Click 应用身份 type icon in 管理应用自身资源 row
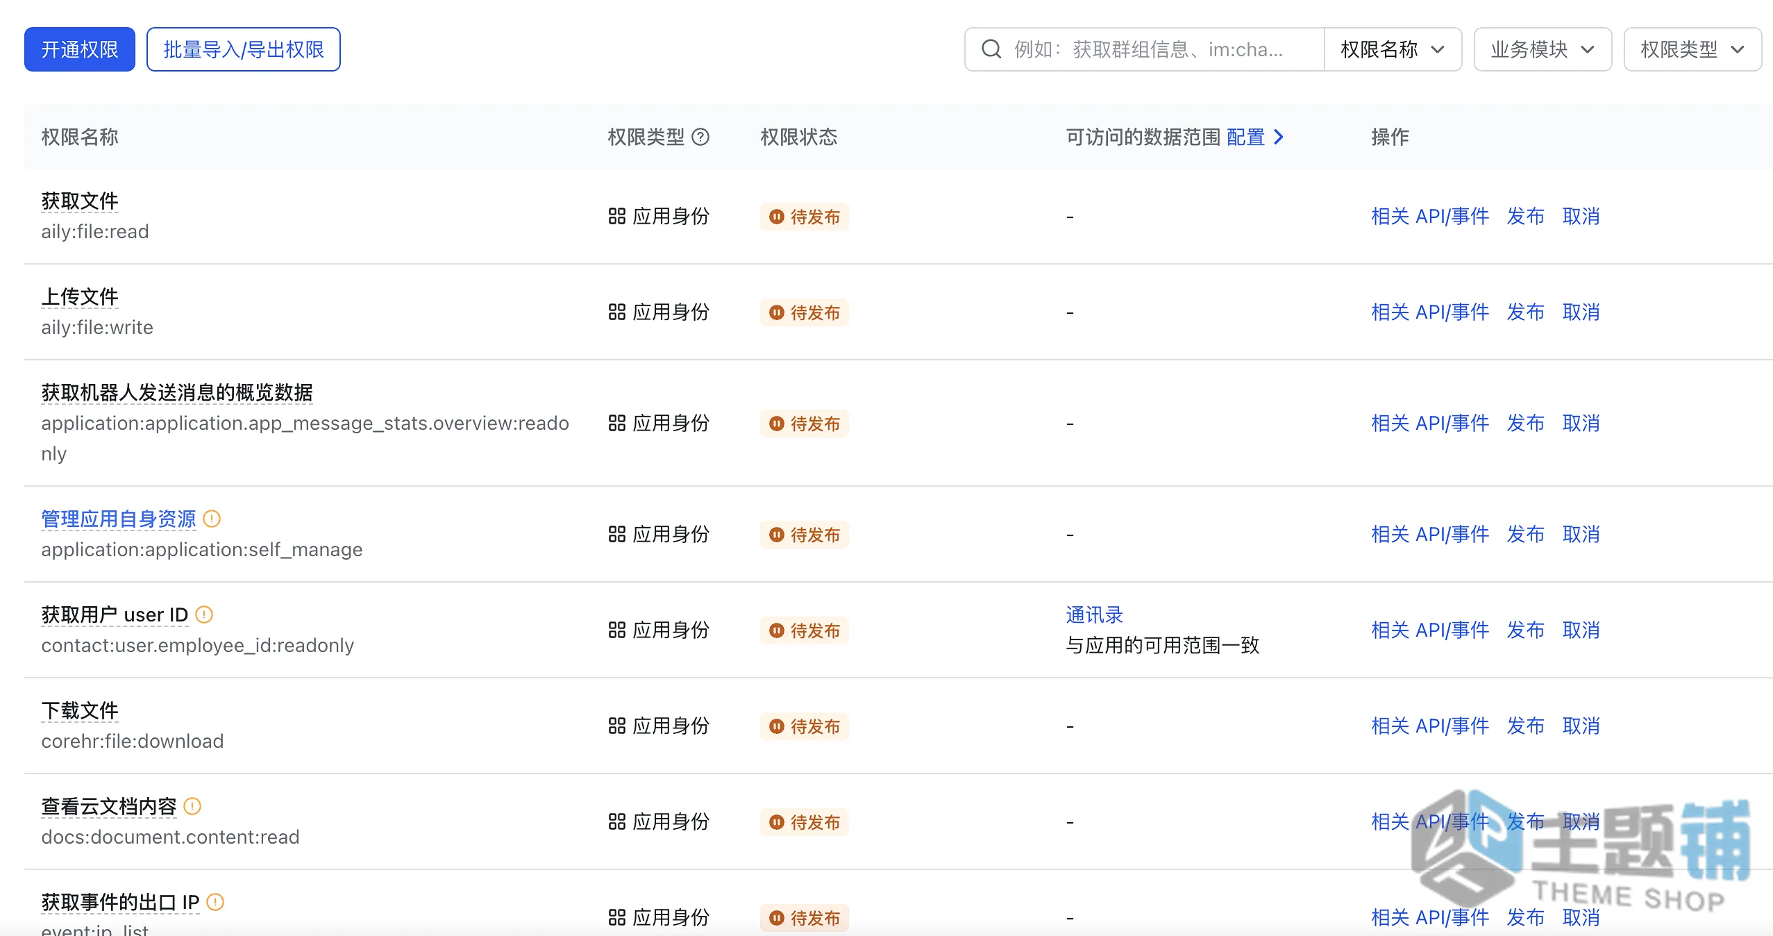Viewport: 1773px width, 936px height. tap(617, 534)
